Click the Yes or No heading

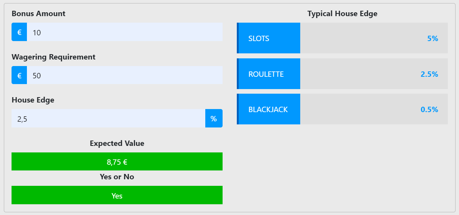coord(117,177)
